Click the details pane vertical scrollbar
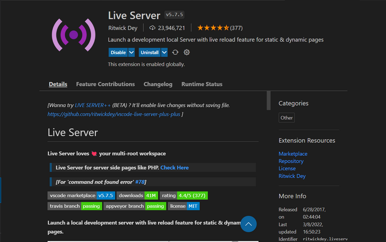 pyautogui.click(x=269, y=100)
